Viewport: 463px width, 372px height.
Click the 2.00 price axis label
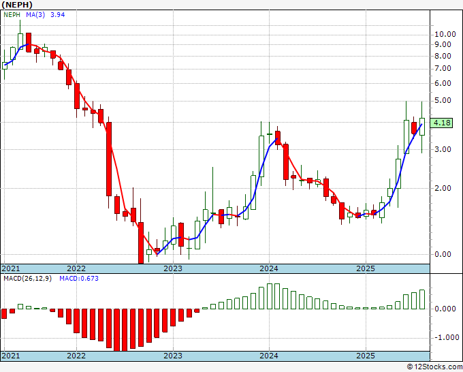pos(443,188)
